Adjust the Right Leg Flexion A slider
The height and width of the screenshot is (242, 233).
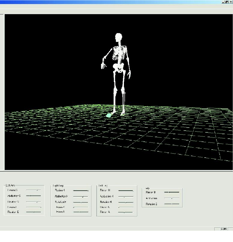pos(81,212)
